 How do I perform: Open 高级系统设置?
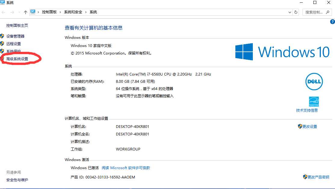(x=17, y=59)
